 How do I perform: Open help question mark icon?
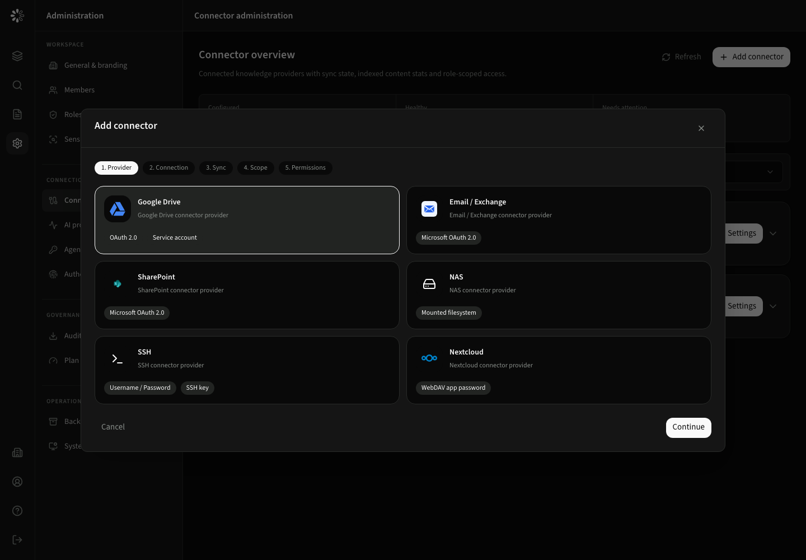point(17,511)
